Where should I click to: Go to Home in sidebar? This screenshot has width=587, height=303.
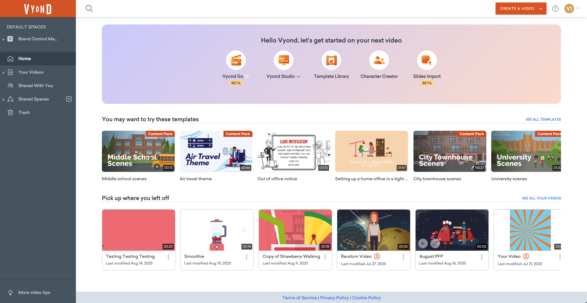point(38,59)
